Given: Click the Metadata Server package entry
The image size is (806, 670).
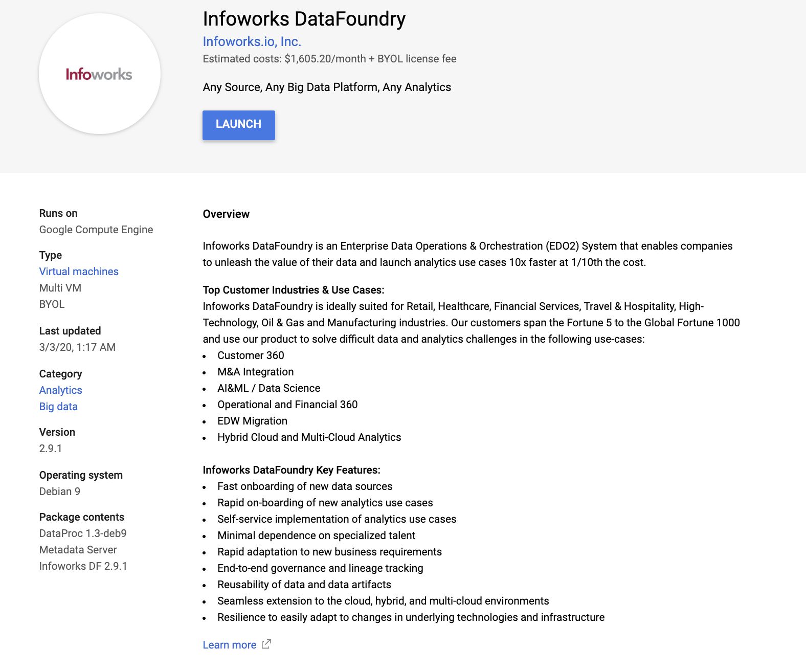Looking at the screenshot, I should tap(78, 550).
